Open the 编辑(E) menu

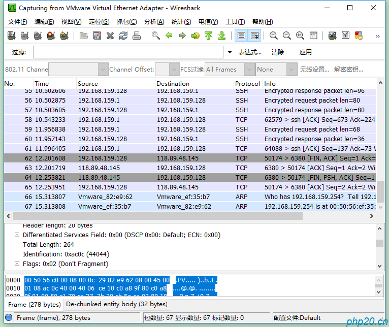(44, 22)
